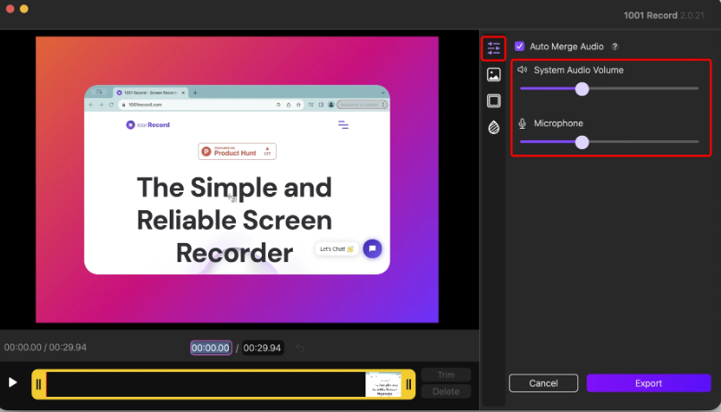The width and height of the screenshot is (721, 412).
Task: Open the blur droplet settings tab
Action: [x=493, y=128]
